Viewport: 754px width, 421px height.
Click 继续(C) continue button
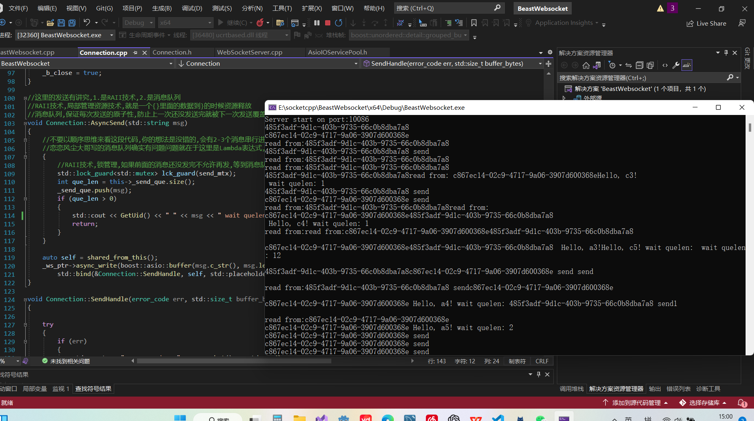(232, 23)
